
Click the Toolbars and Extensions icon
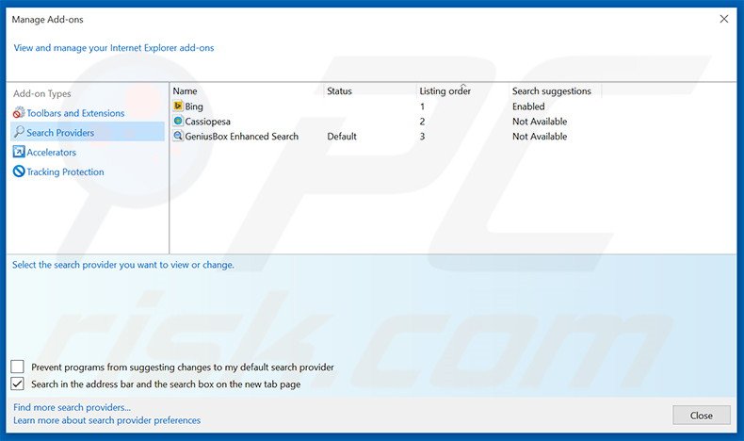19,113
